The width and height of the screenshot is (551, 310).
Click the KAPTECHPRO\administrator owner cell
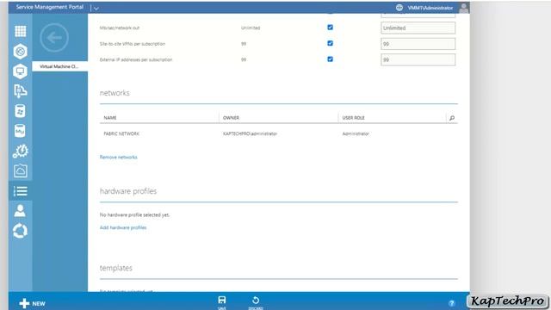[251, 134]
